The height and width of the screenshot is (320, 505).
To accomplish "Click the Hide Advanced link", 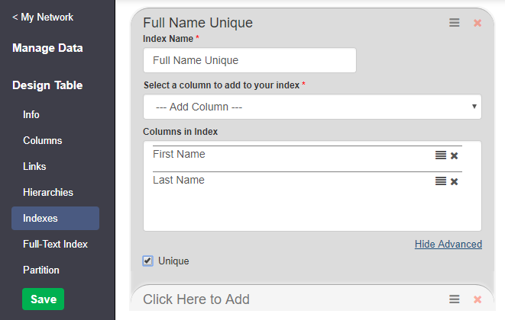I will coord(448,244).
